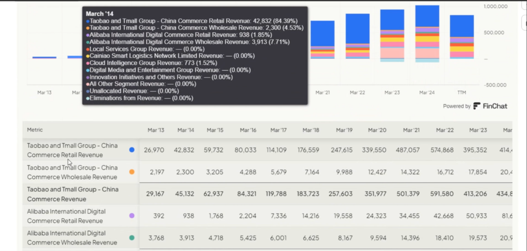Select Taobao and Tmall China Commerce Wholesale Revenue label
This screenshot has height=251, width=527.
tap(73, 172)
